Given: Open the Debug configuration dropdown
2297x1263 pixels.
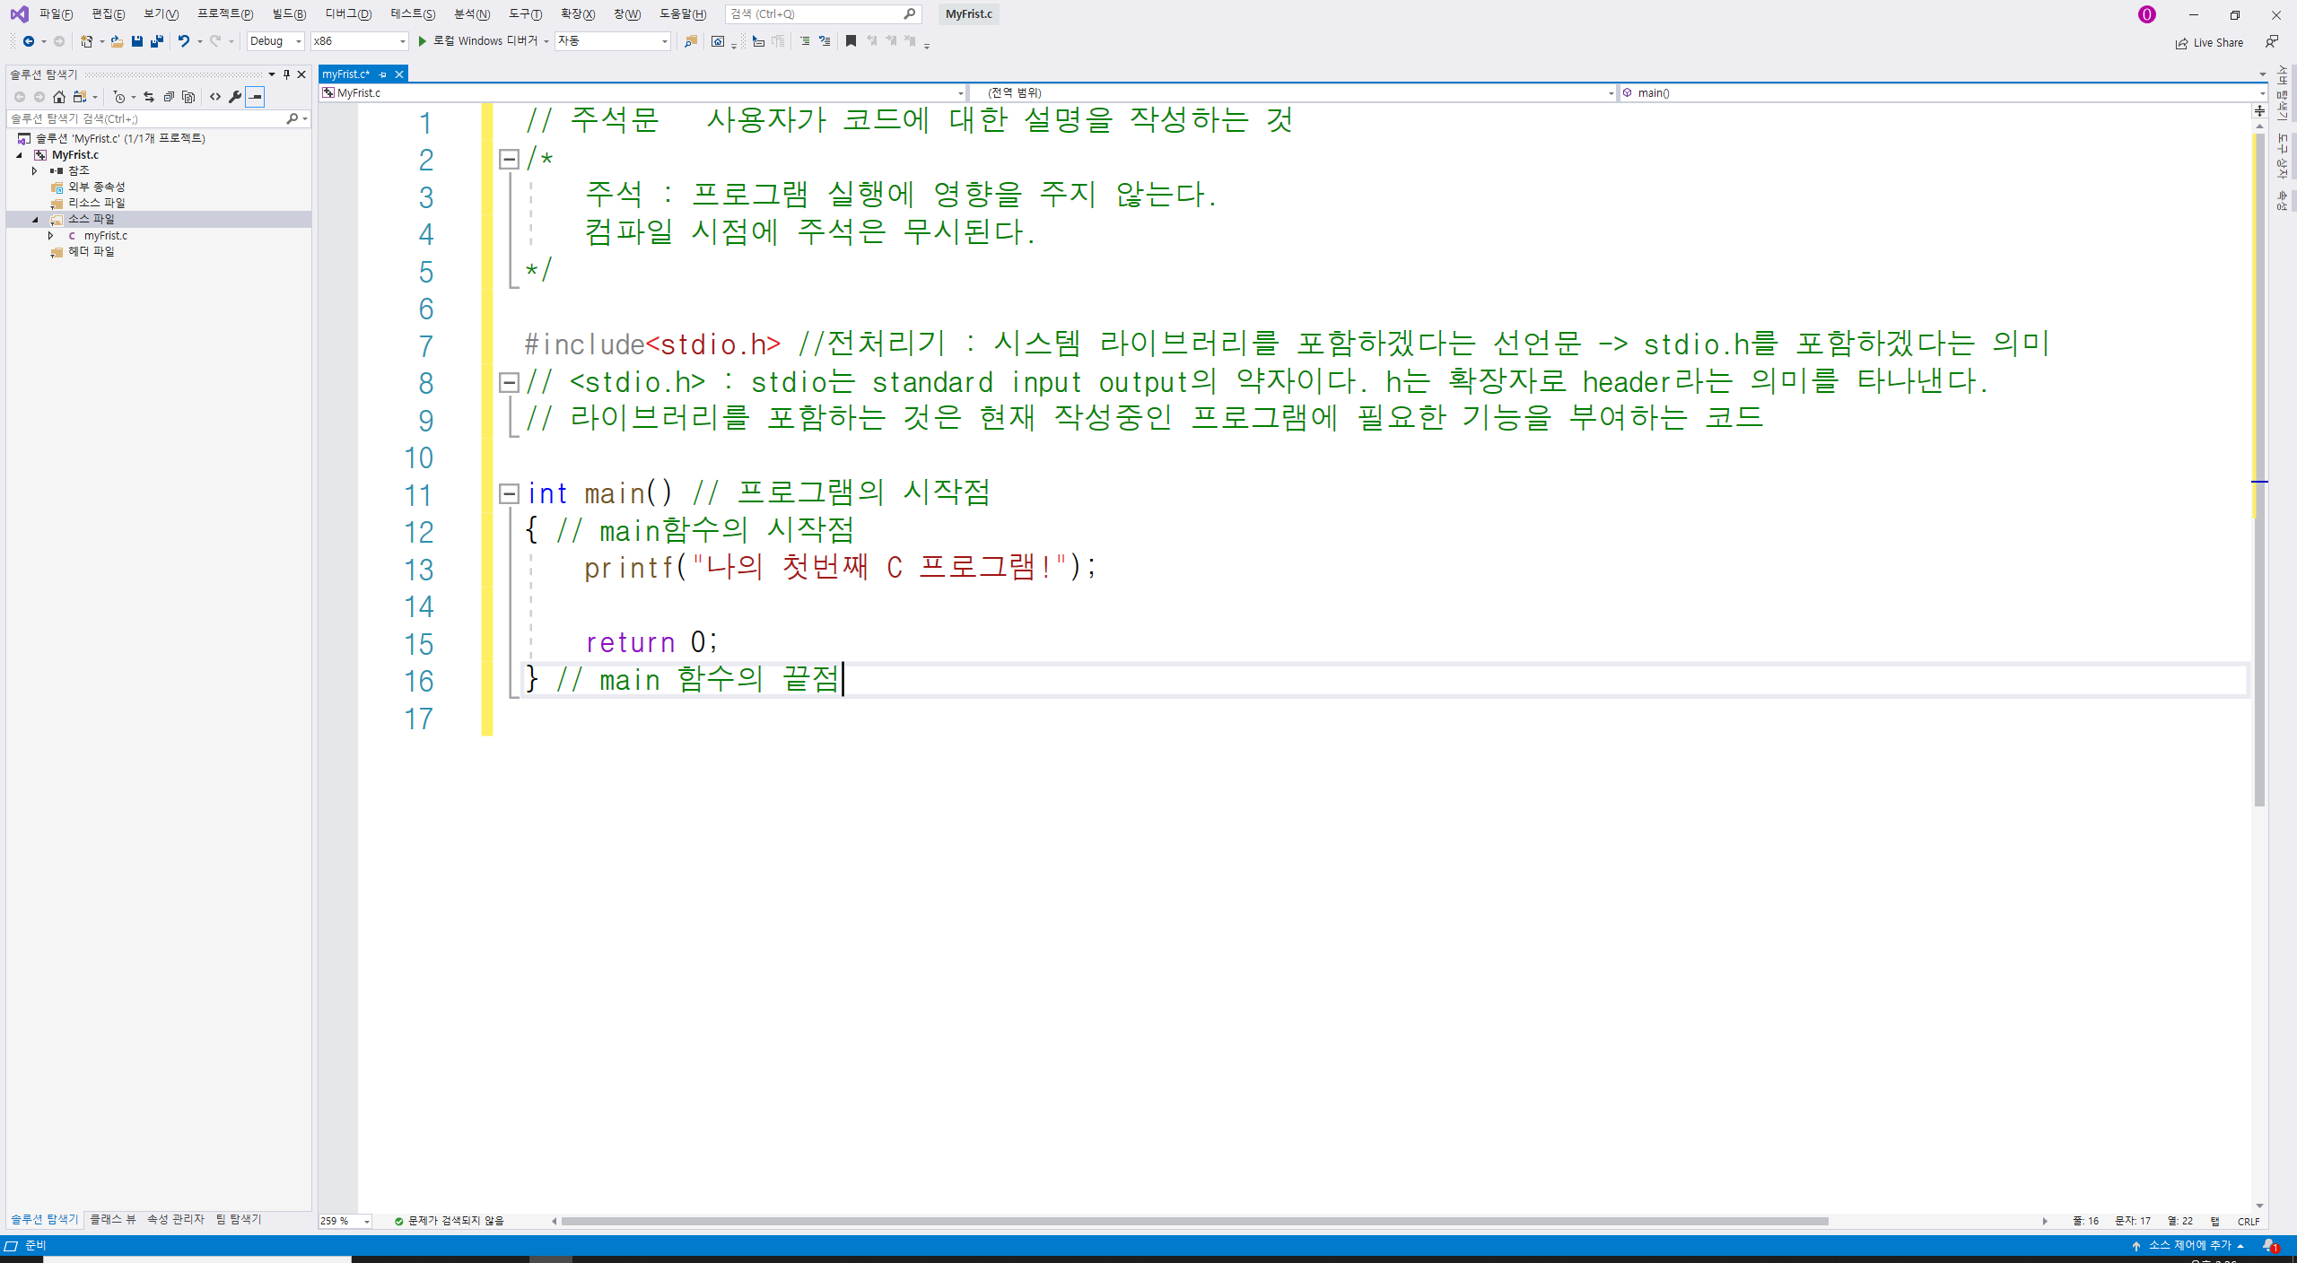Looking at the screenshot, I should point(275,41).
